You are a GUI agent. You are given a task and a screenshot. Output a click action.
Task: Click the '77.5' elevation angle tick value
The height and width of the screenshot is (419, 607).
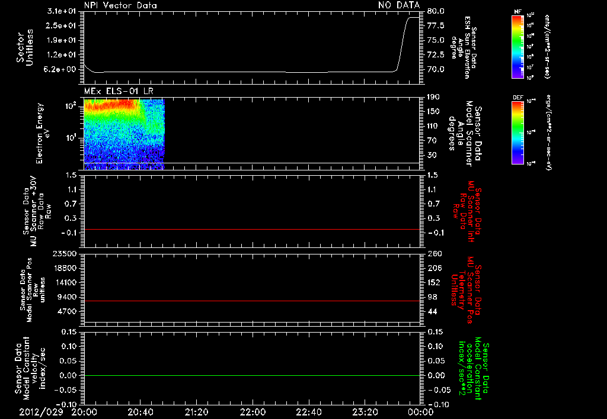(x=436, y=25)
